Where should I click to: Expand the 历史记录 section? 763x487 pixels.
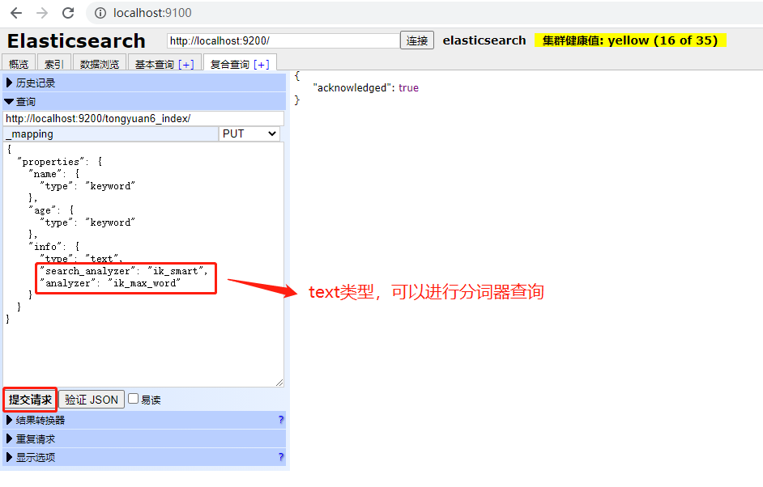[144, 83]
